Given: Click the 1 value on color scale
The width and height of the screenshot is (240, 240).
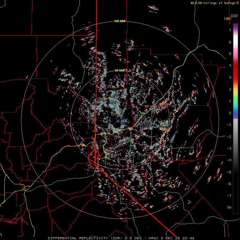Looking at the screenshot, I should click(x=230, y=101).
